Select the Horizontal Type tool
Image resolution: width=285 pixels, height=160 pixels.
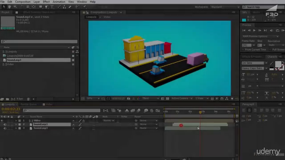coord(53,7)
